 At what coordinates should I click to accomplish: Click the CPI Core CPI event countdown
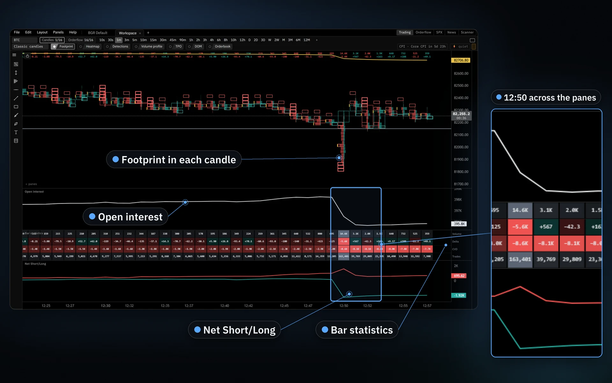[x=422, y=47]
